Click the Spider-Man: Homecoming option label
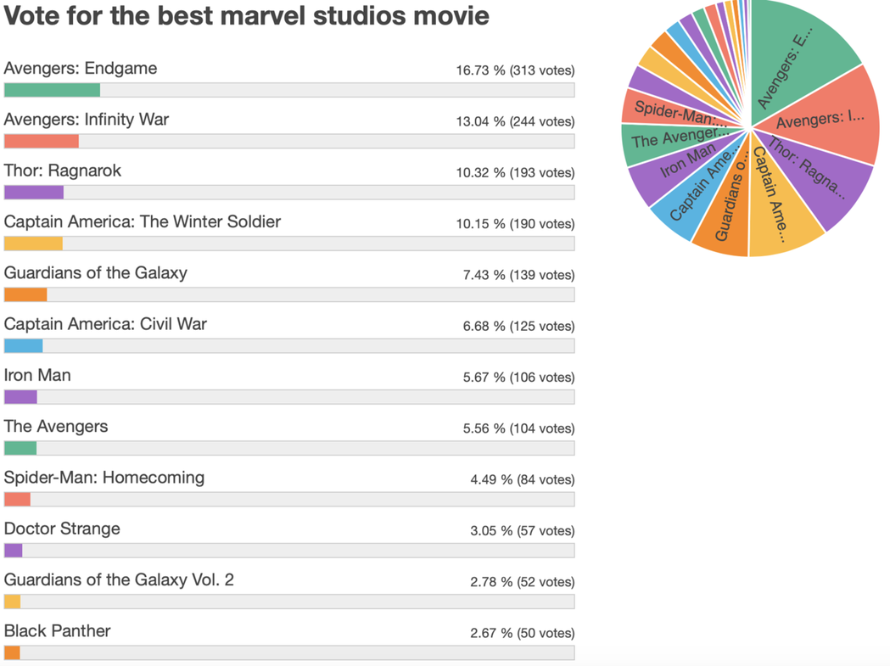Screen dimensions: 890x666 pyautogui.click(x=104, y=478)
